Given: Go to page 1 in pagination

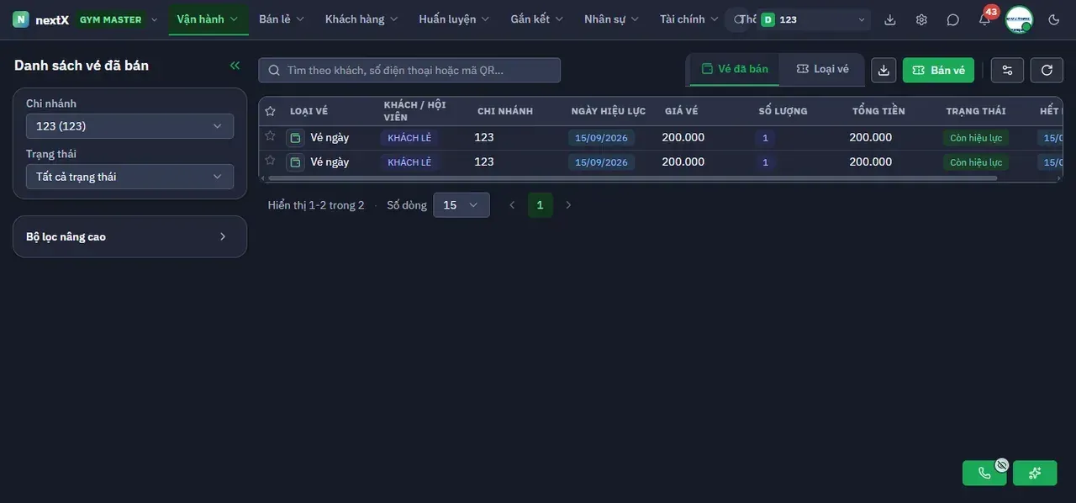Looking at the screenshot, I should pos(540,205).
